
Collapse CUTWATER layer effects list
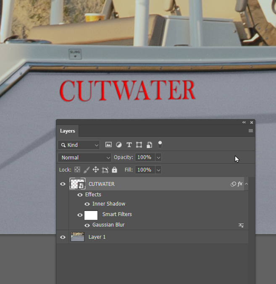(x=246, y=184)
